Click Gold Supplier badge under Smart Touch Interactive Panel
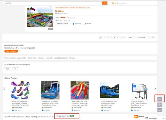The width and height of the screenshot is (166, 120). click(132, 108)
